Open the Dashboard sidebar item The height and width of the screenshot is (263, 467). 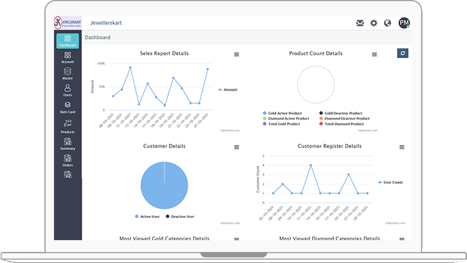pos(68,41)
